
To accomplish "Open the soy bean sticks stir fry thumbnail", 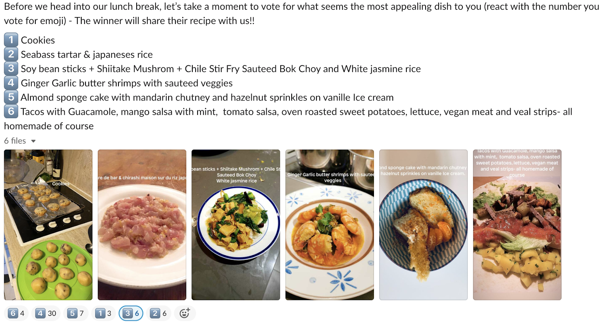I will tap(236, 225).
